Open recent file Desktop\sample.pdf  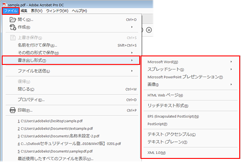(50, 121)
